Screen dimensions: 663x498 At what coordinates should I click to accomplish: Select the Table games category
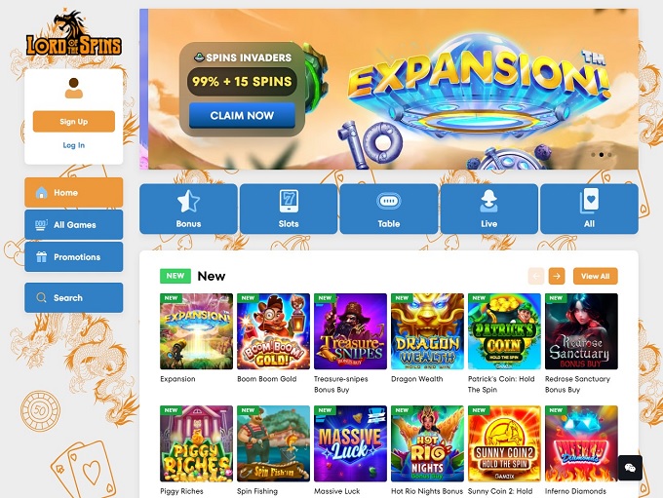[x=389, y=209]
